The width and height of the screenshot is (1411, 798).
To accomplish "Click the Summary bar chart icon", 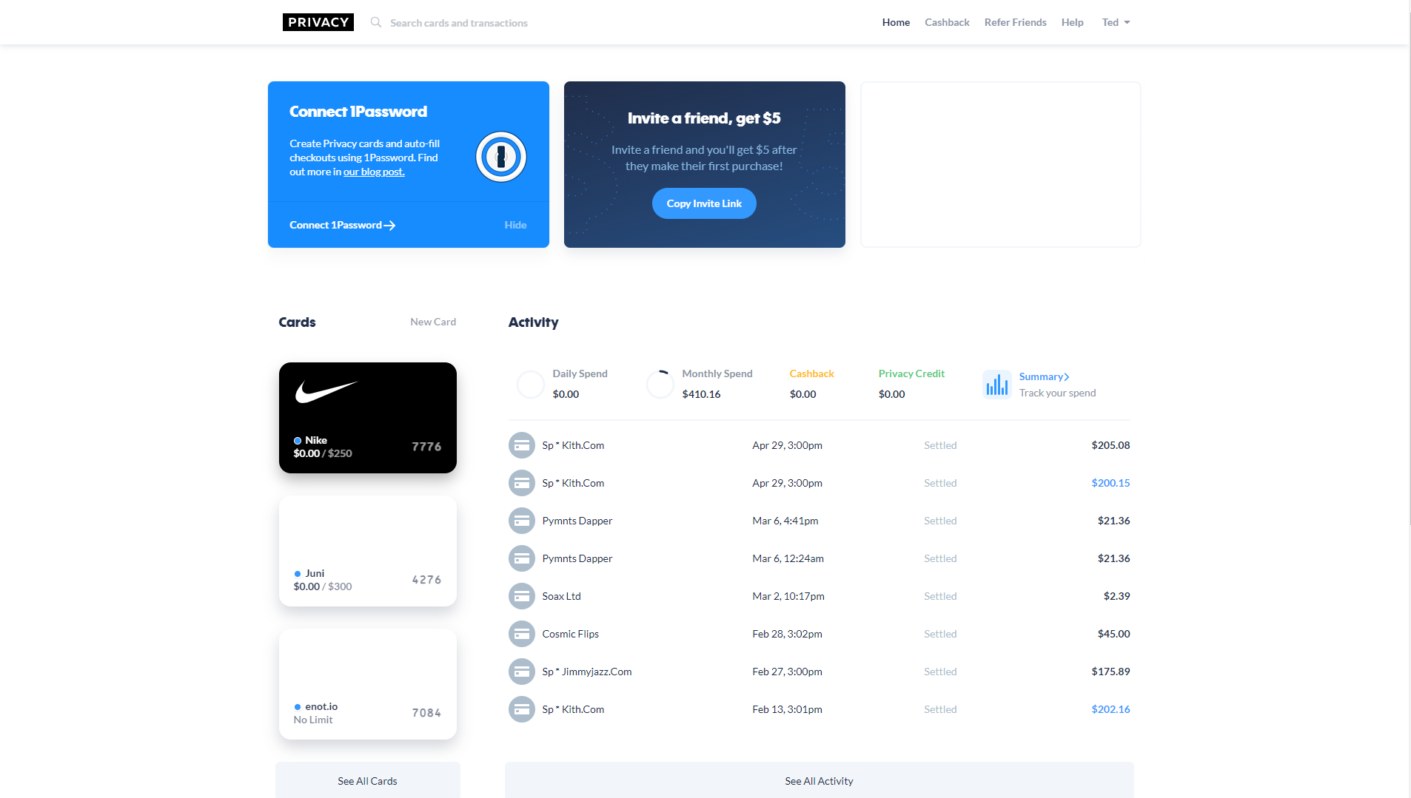I will [x=996, y=385].
